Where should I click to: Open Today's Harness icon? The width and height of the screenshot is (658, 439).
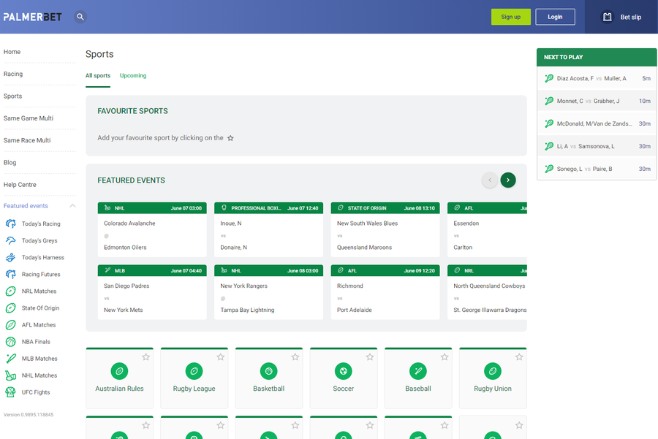[x=10, y=257]
